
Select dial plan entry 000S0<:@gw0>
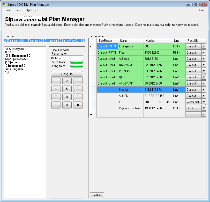pos(14,49)
